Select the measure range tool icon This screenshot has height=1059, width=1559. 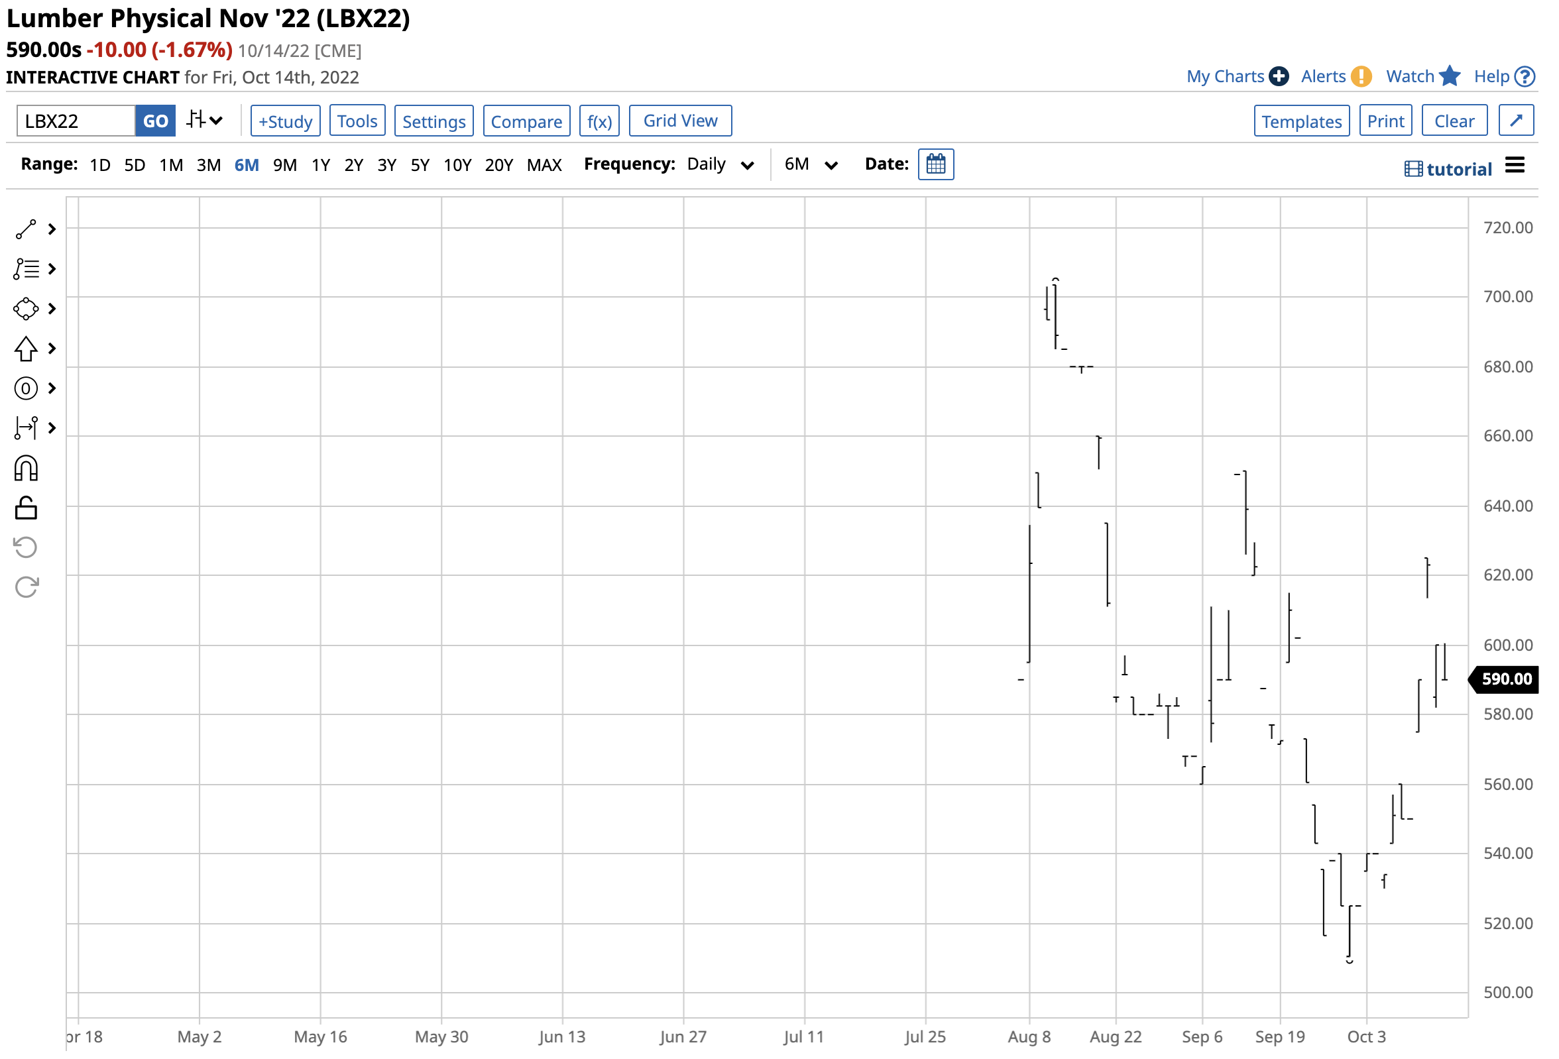tap(25, 429)
